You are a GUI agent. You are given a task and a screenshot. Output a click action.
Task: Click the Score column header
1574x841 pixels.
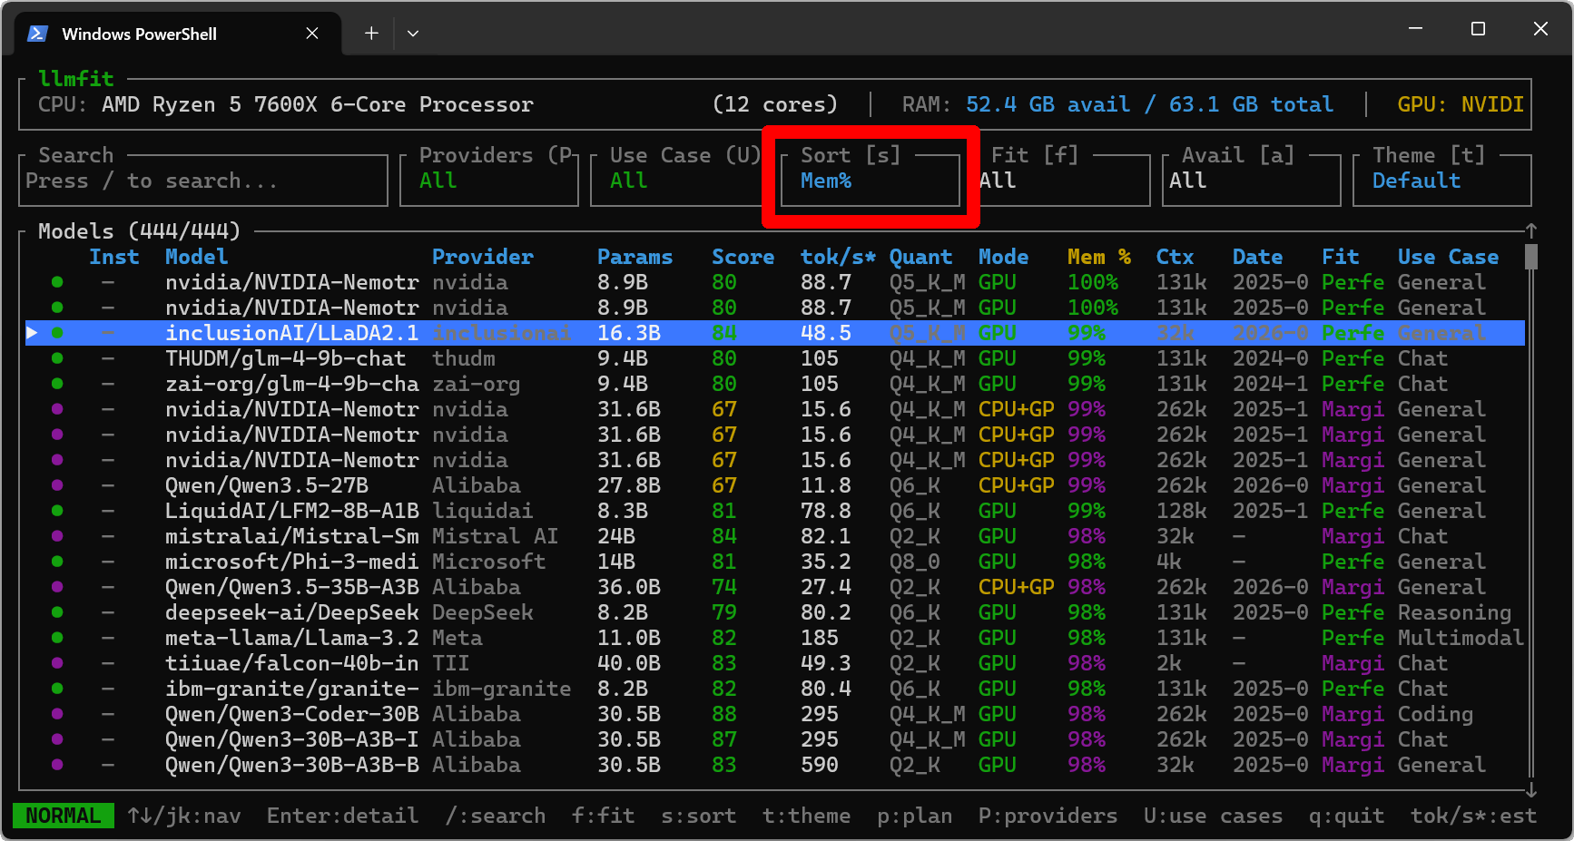[x=743, y=257]
